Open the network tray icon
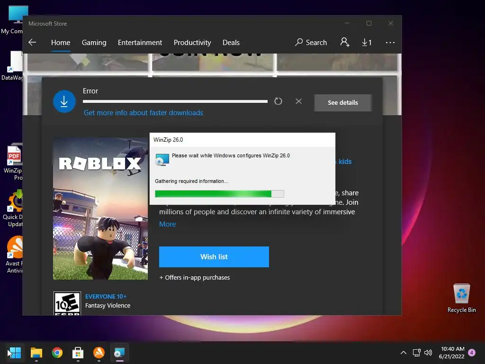This screenshot has height=364, width=485. pos(417,353)
